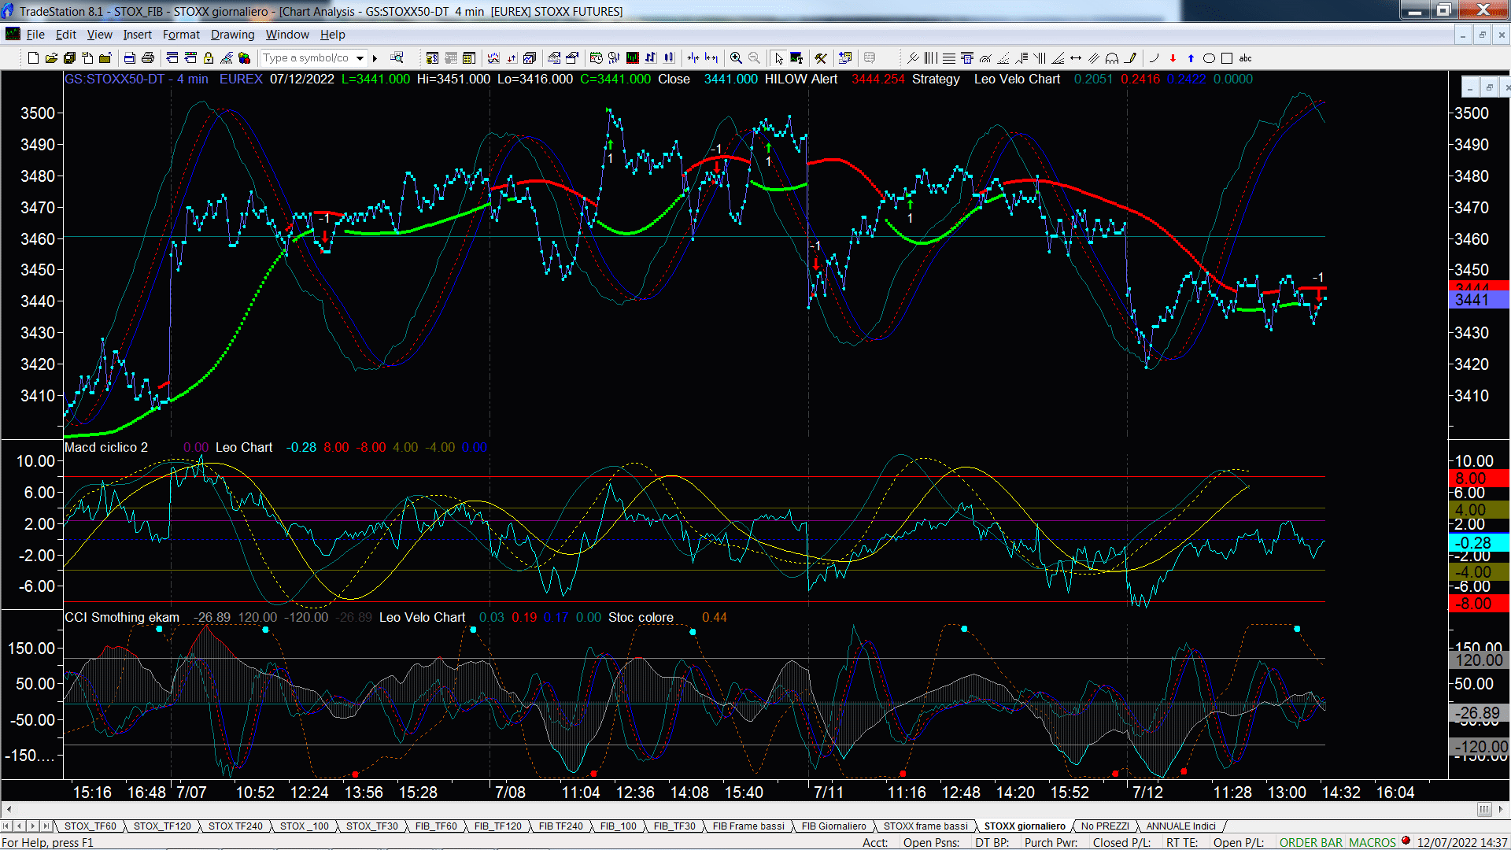Click the blue 3441 price label
This screenshot has height=850, width=1511.
[1478, 300]
